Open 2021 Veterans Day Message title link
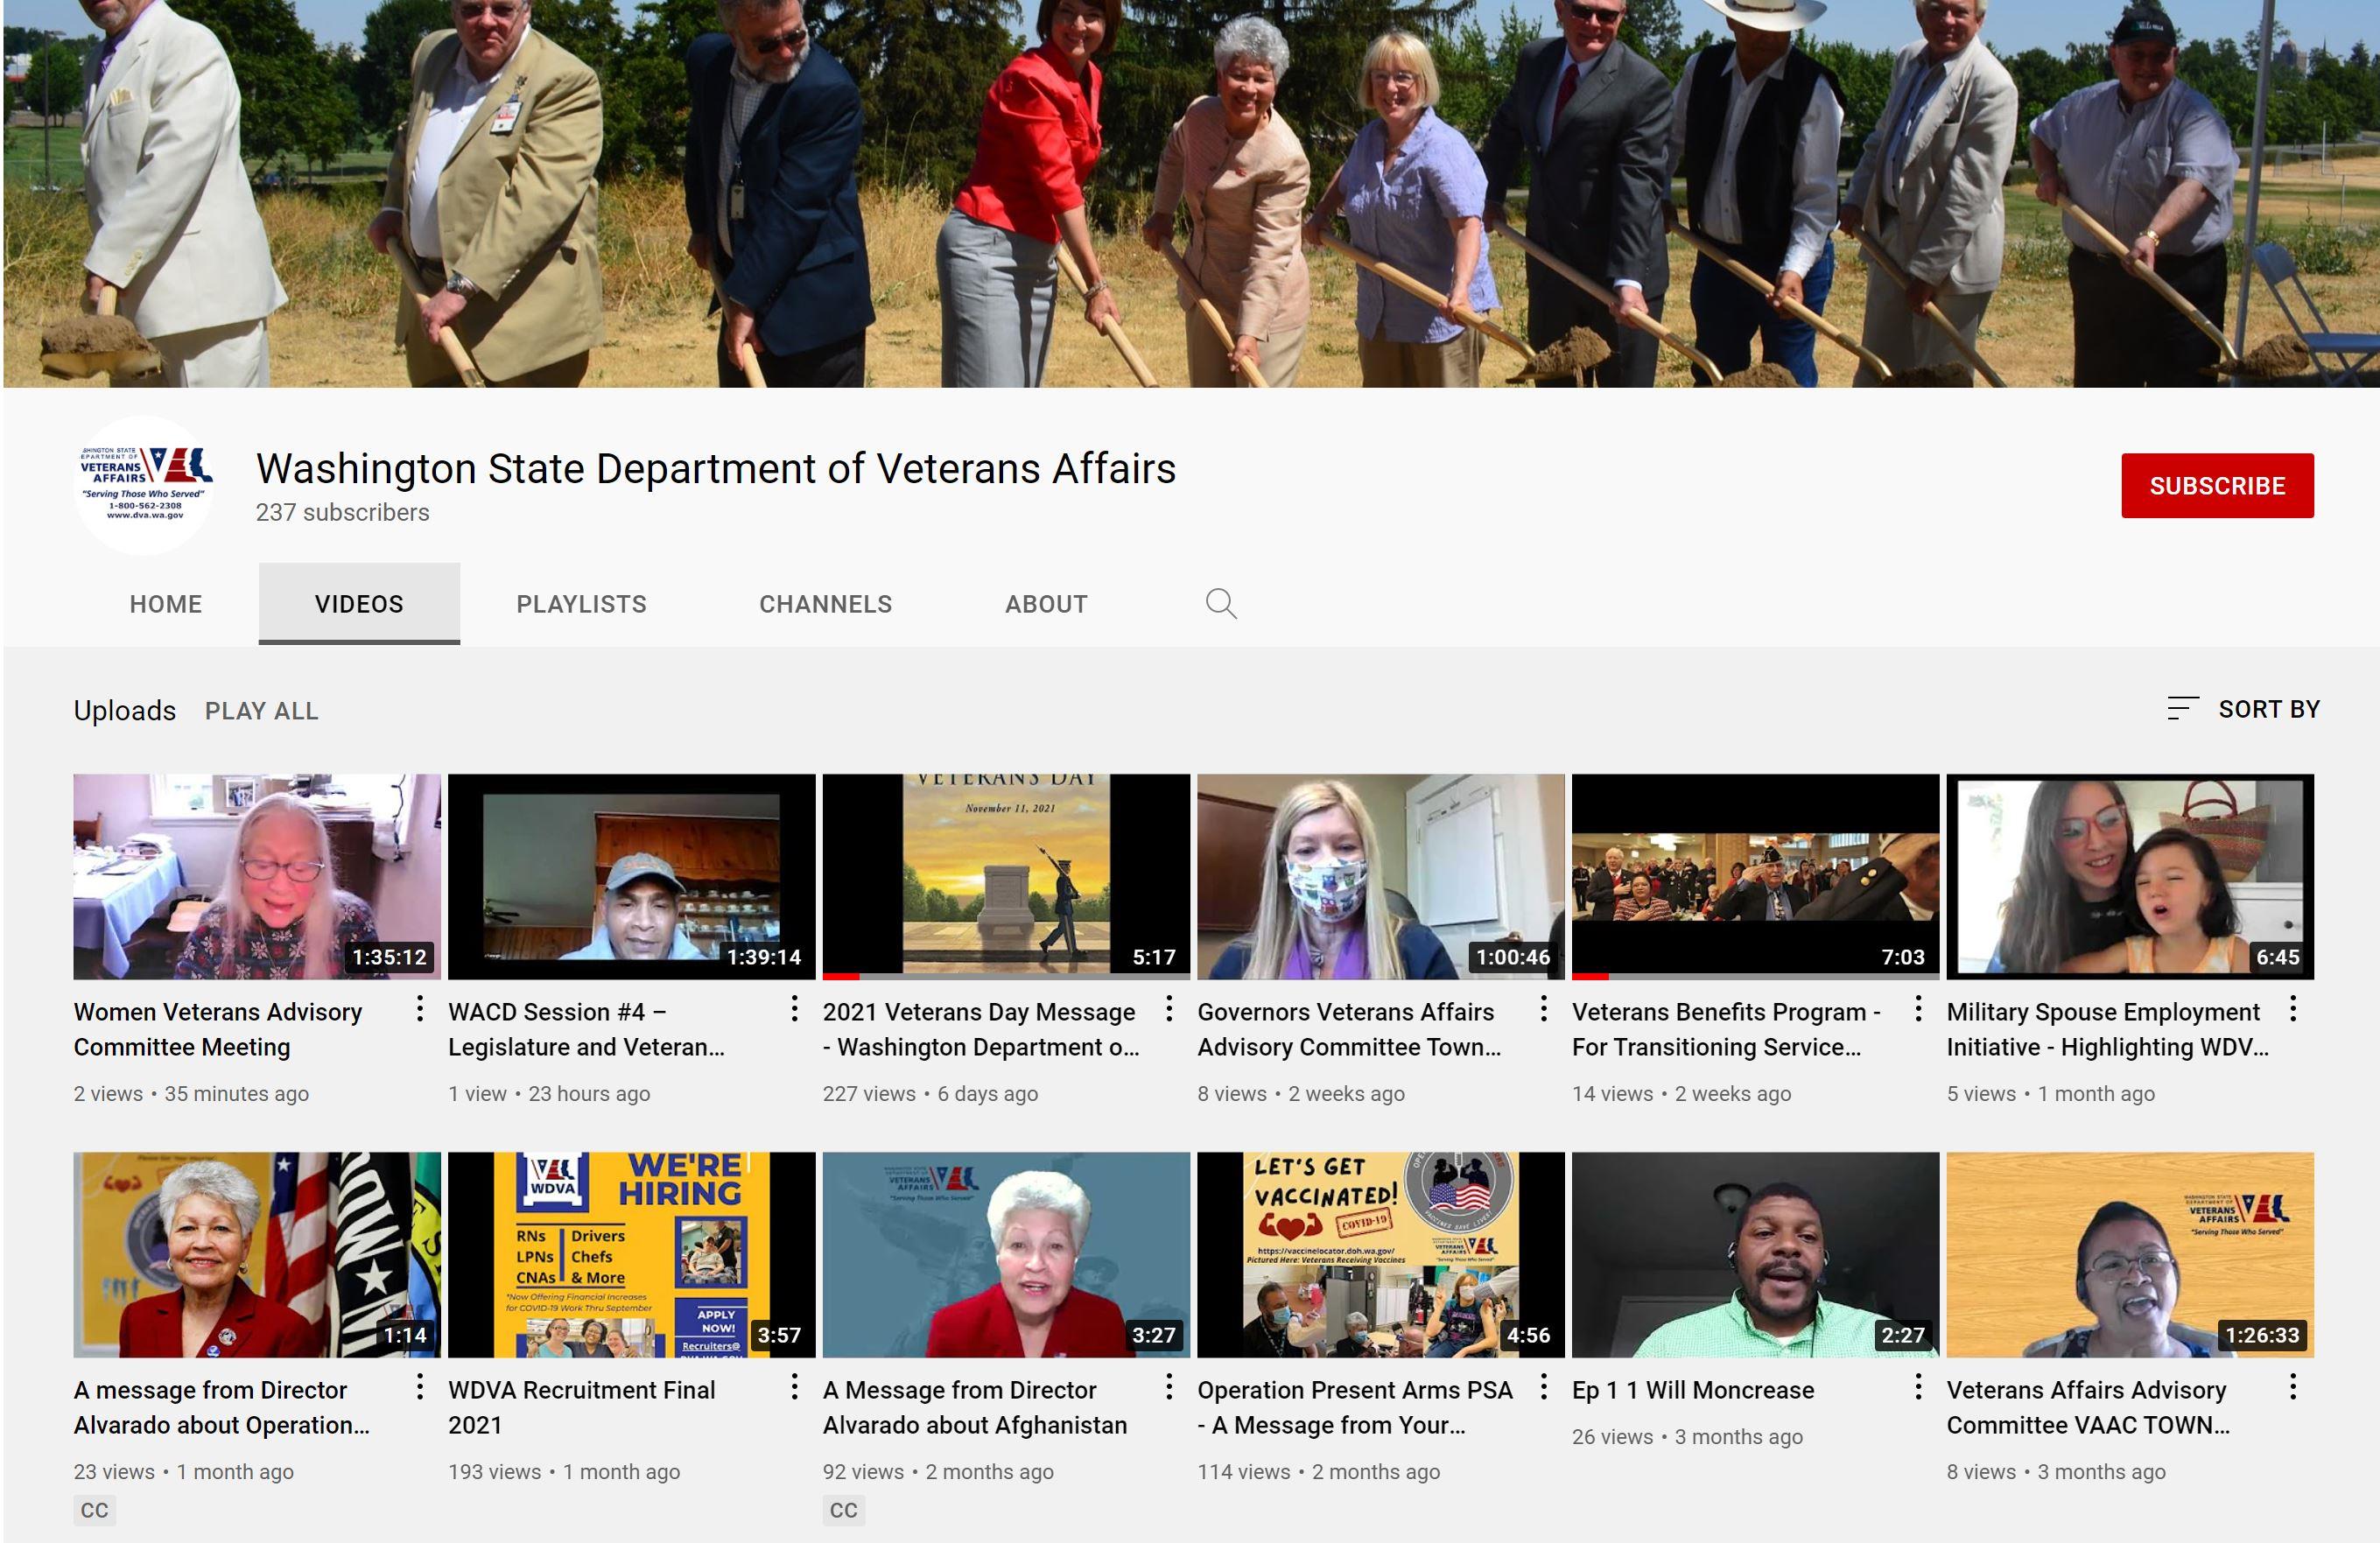Viewport: 2380px width, 1543px height. pyautogui.click(x=981, y=1029)
